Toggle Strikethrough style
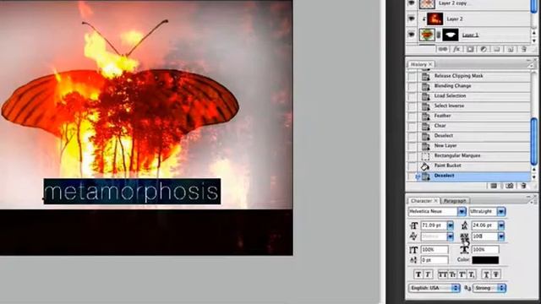 click(496, 274)
